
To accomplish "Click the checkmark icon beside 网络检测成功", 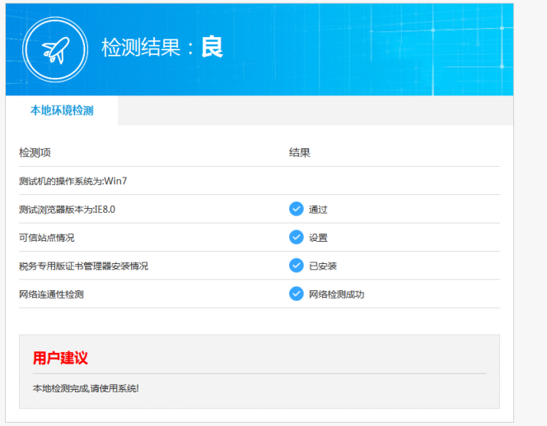I will click(x=297, y=294).
